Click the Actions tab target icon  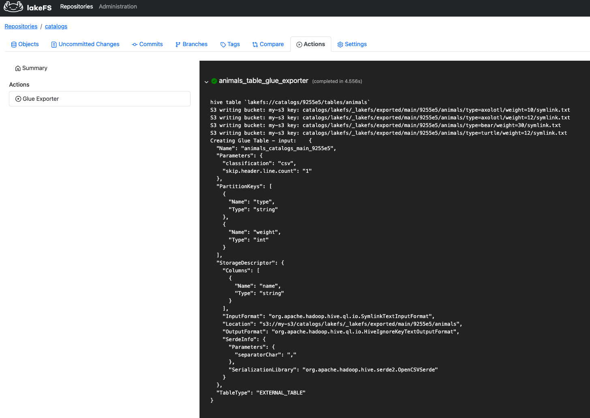click(299, 44)
